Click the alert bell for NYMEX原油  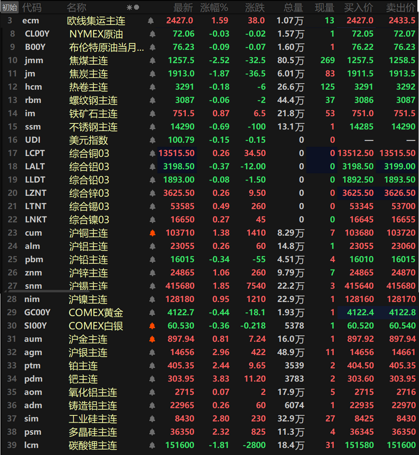point(153,34)
